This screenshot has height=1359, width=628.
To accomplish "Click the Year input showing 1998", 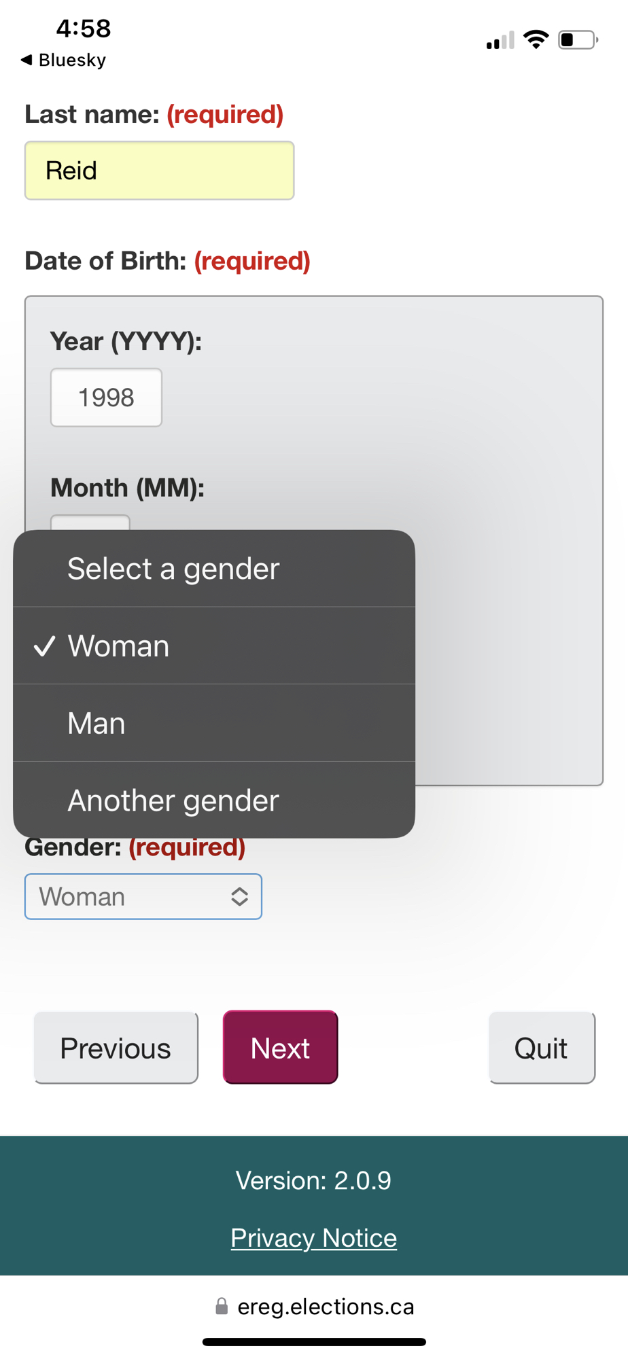I will click(106, 398).
